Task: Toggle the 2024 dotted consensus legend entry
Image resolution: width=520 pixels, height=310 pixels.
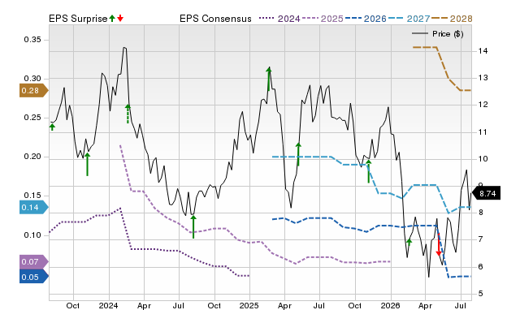Action: (279, 19)
